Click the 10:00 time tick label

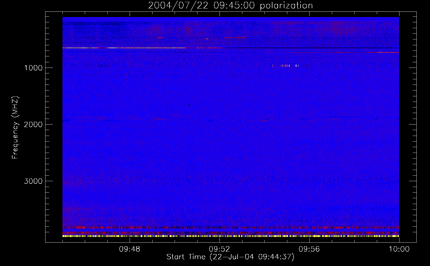pyautogui.click(x=399, y=249)
